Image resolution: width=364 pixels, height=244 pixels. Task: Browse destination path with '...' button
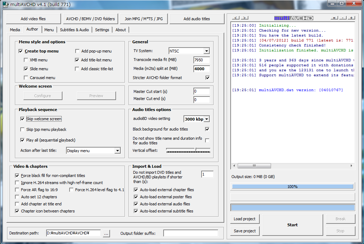pyautogui.click(x=106, y=233)
